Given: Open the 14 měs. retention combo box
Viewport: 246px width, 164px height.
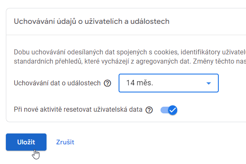Looking at the screenshot, I should [168, 83].
